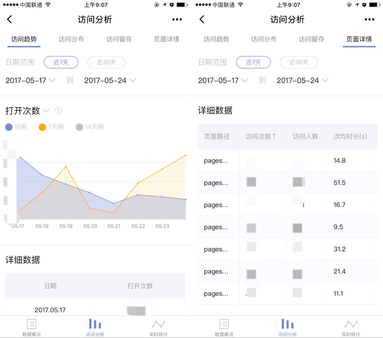The image size is (383, 338).
Task: Tap the back chevron on the right screen
Action: tap(202, 19)
